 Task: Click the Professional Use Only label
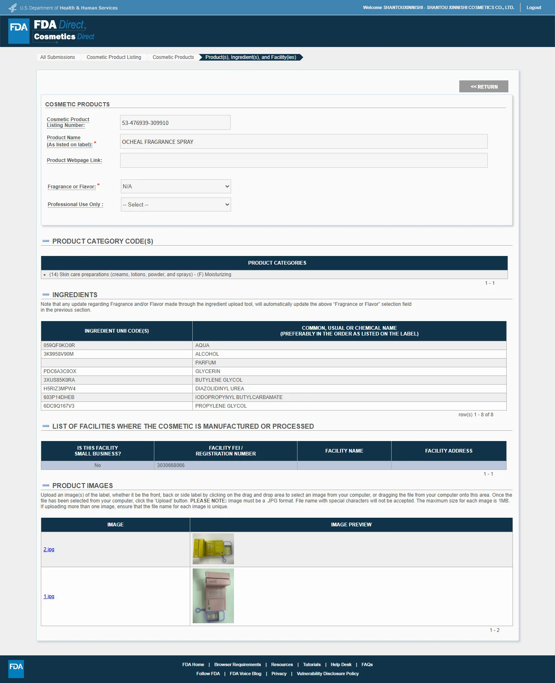pos(76,204)
